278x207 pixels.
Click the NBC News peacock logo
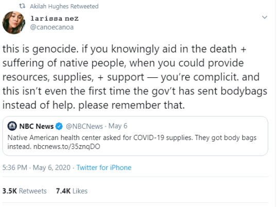click(x=12, y=126)
